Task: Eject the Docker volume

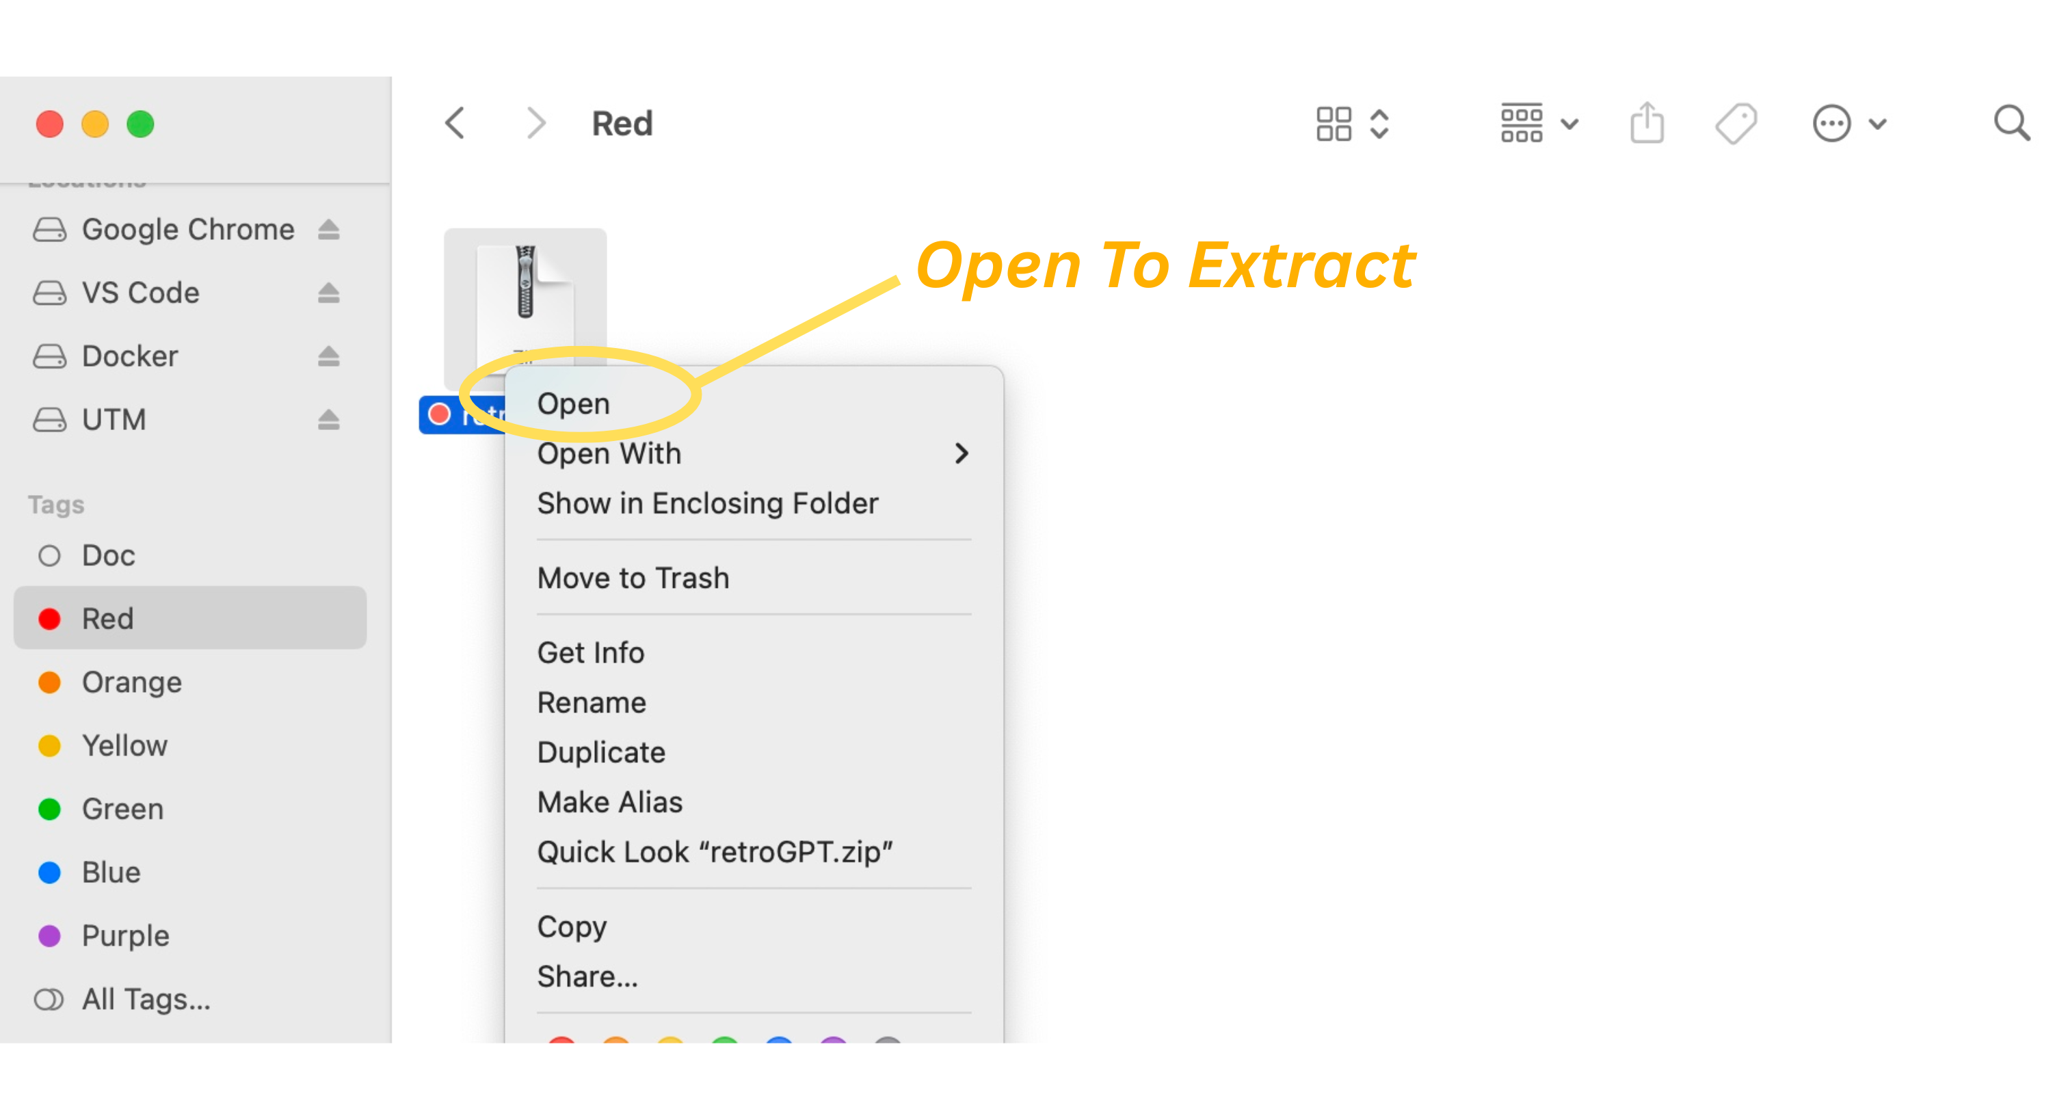Action: pyautogui.click(x=328, y=356)
